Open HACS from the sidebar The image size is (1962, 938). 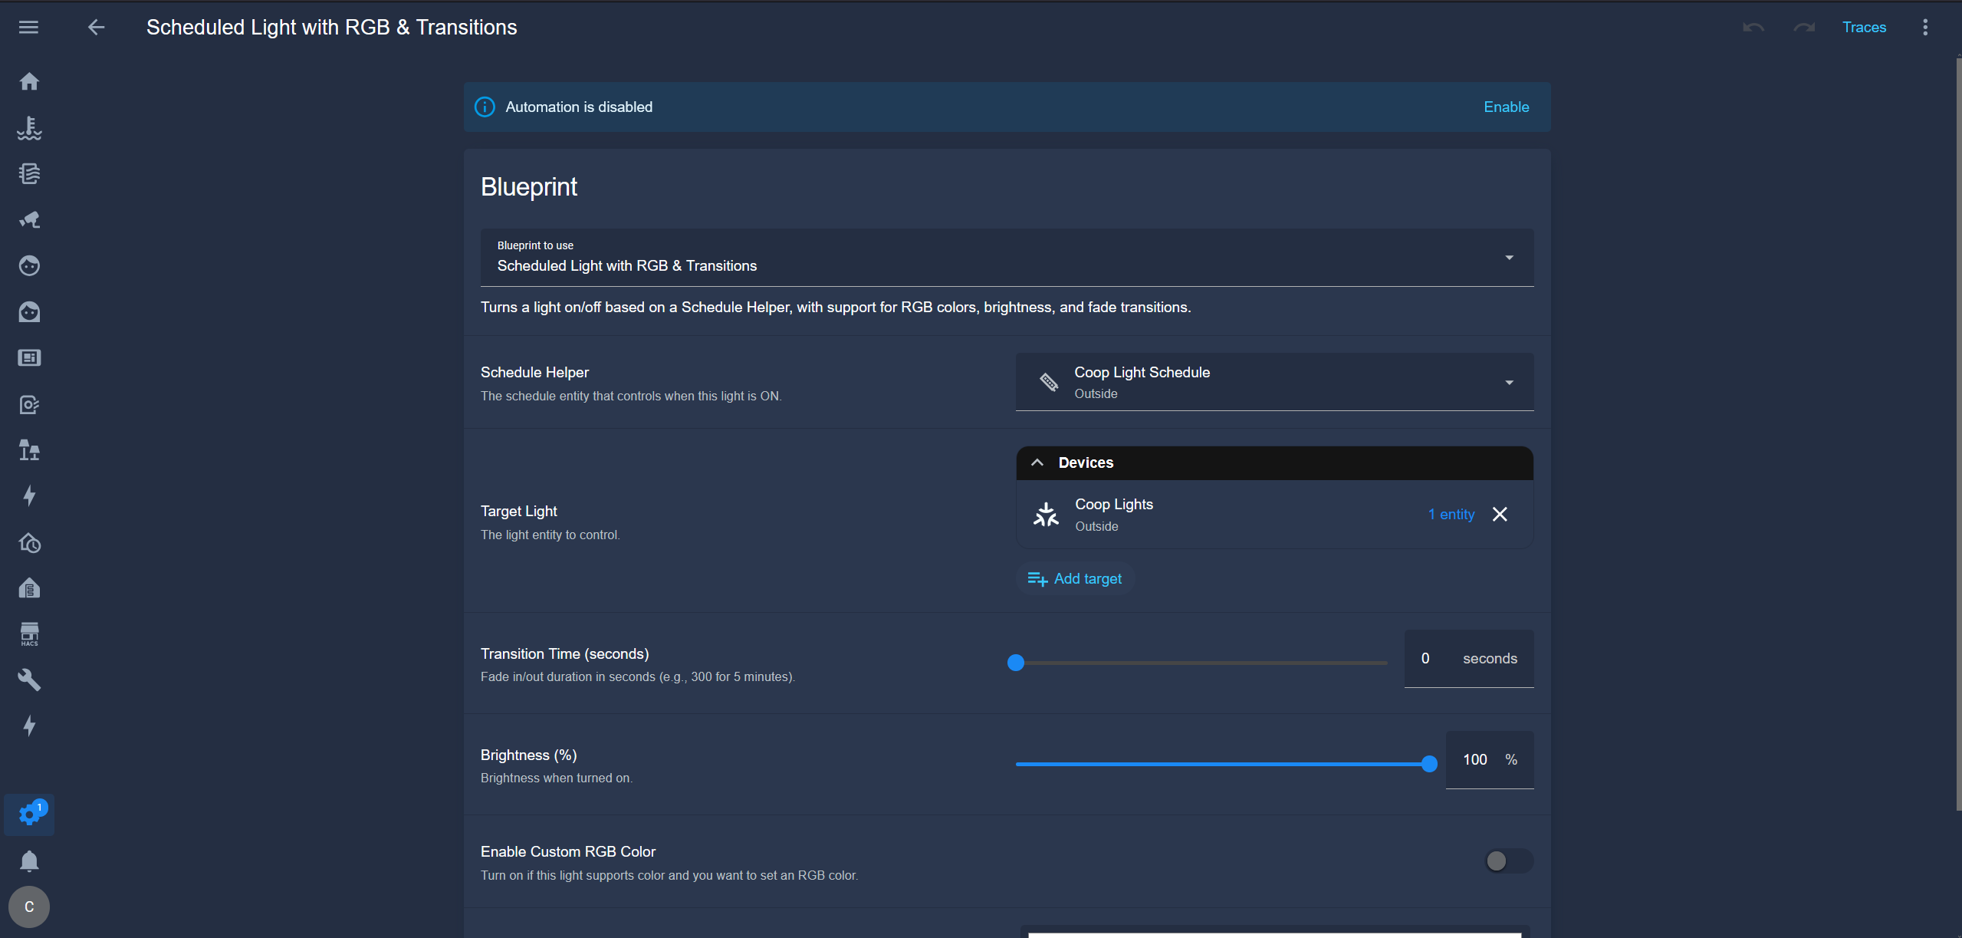tap(29, 634)
